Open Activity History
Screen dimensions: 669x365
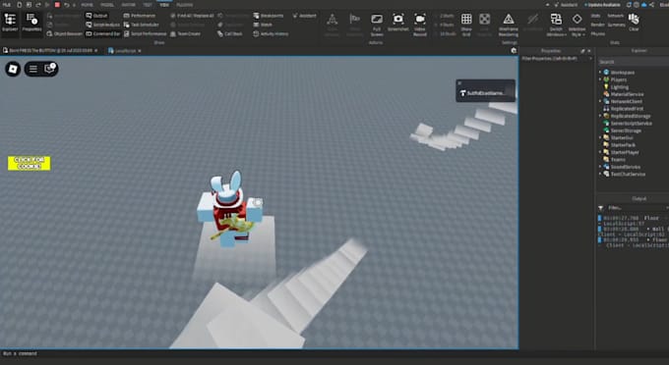(271, 33)
